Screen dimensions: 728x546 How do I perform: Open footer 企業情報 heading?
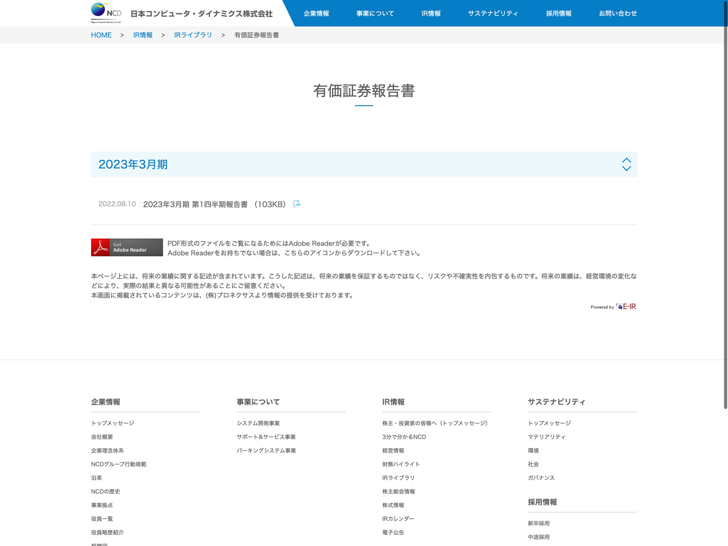[106, 402]
